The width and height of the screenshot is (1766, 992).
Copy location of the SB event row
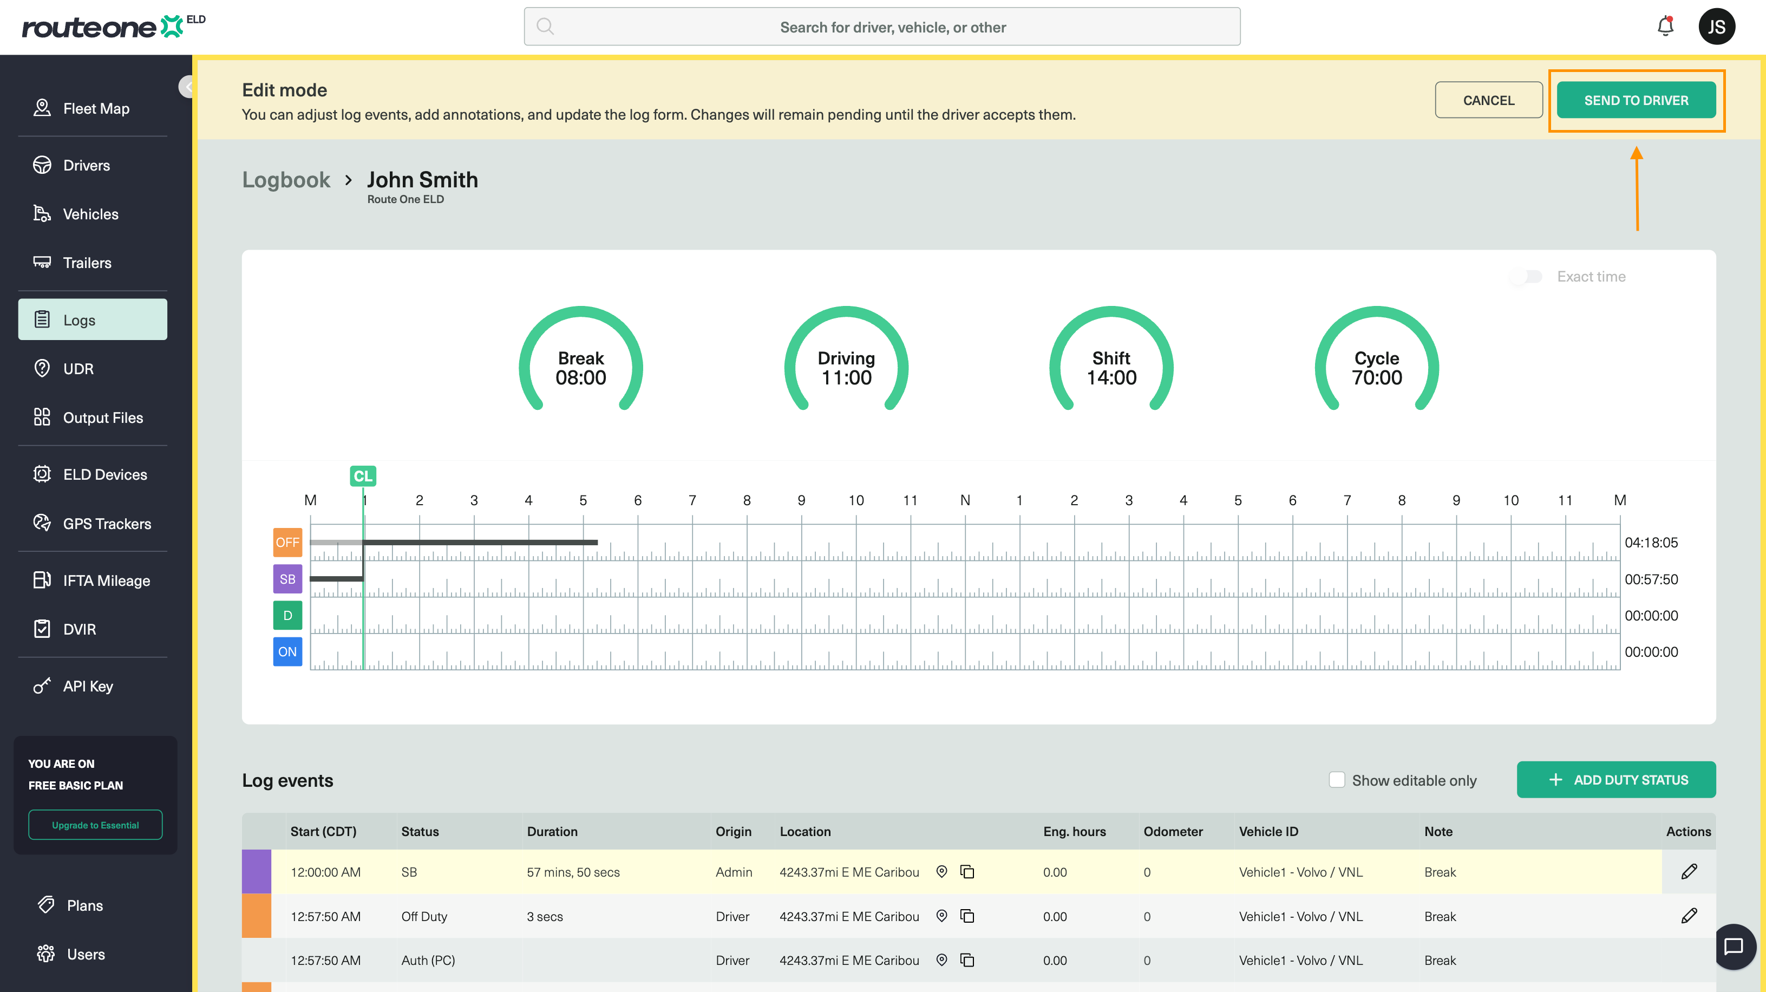(967, 871)
